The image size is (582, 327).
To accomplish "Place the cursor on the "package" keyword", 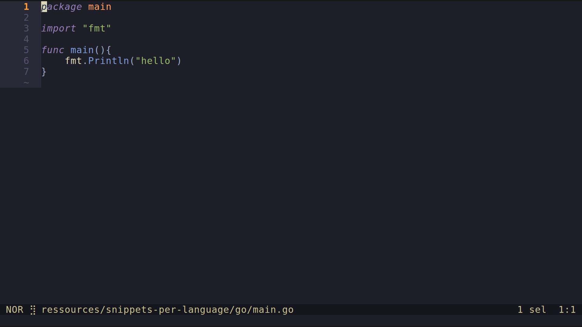I will click(62, 7).
